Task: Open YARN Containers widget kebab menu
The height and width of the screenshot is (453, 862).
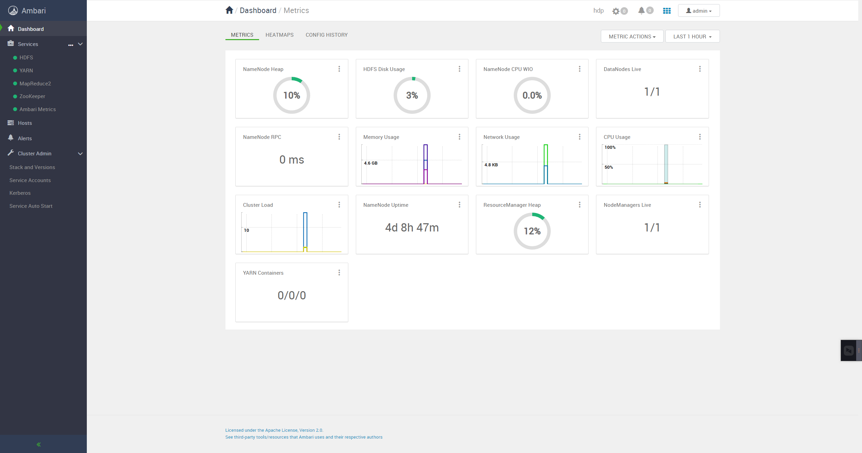Action: [339, 273]
